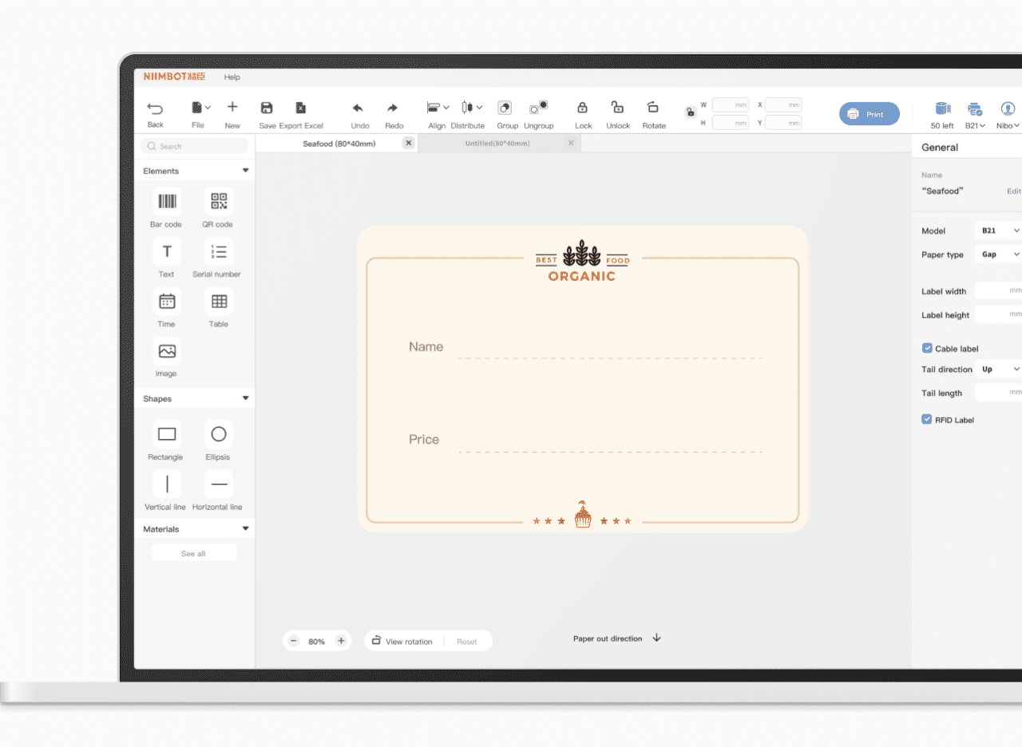The image size is (1022, 747).
Task: Click the Save icon
Action: (x=267, y=108)
